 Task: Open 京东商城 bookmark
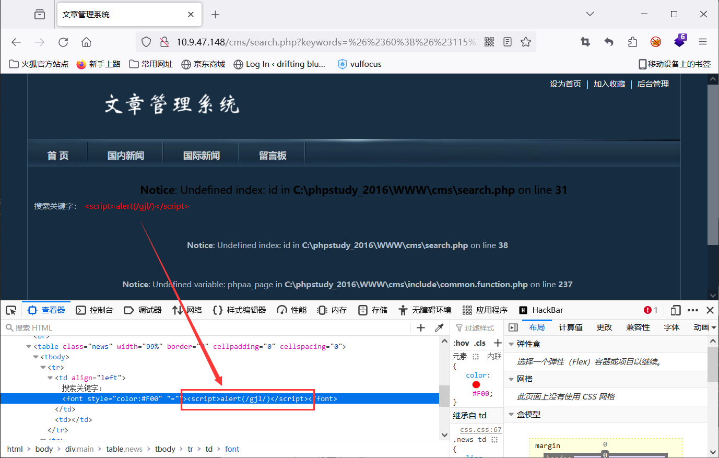point(203,64)
